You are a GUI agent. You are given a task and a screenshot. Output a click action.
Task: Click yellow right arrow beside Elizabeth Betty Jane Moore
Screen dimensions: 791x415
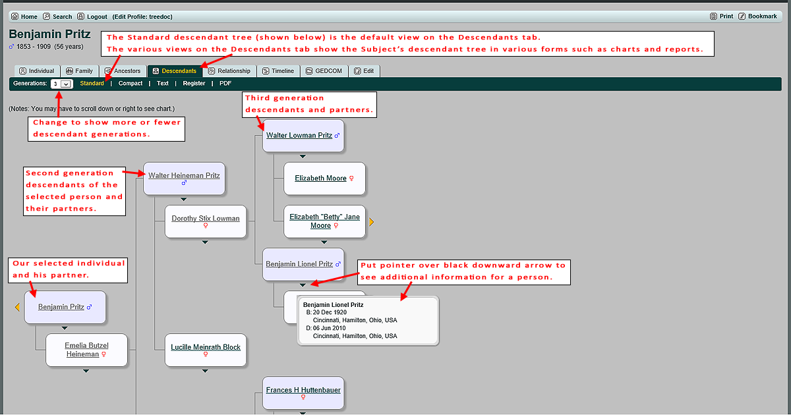tap(371, 222)
